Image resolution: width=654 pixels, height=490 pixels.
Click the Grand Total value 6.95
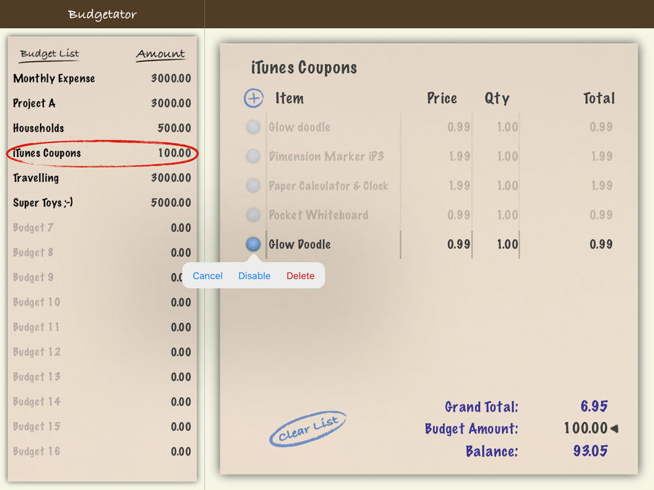[594, 406]
